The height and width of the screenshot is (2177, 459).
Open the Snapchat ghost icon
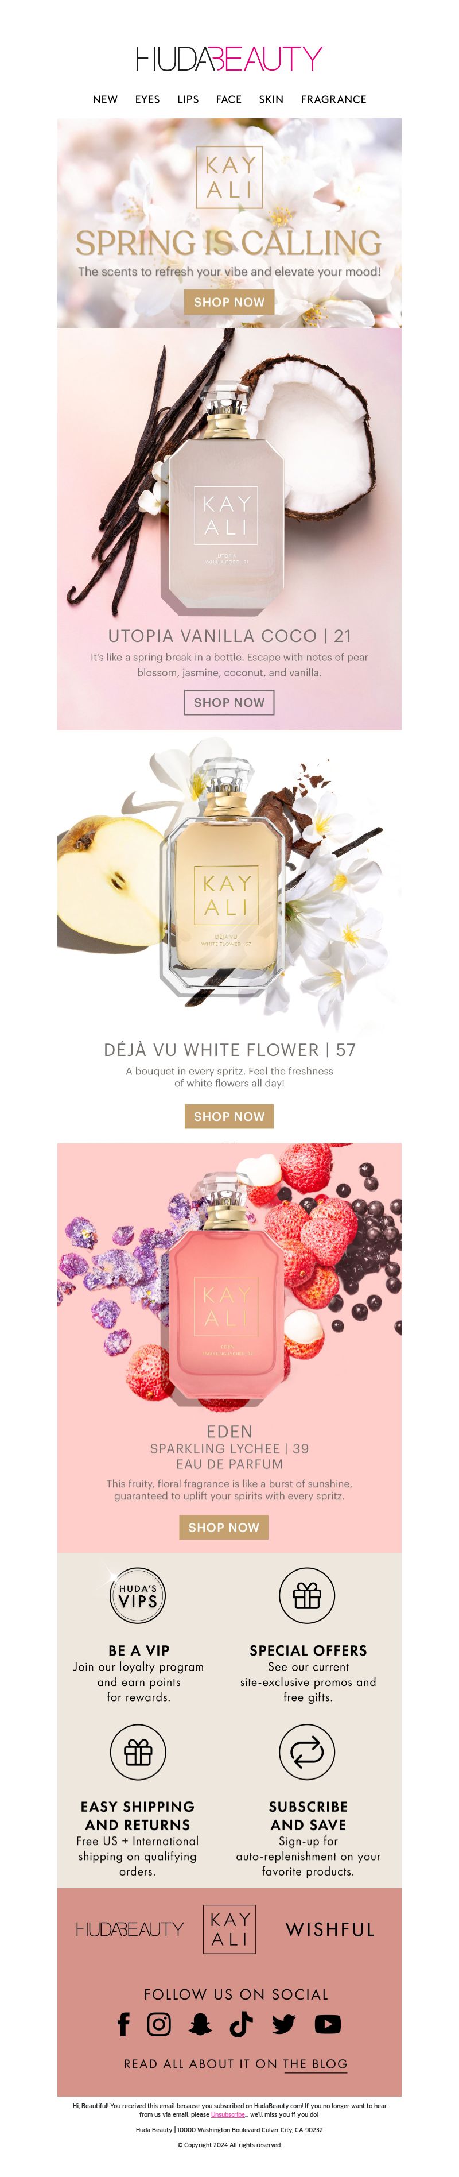[x=200, y=2023]
